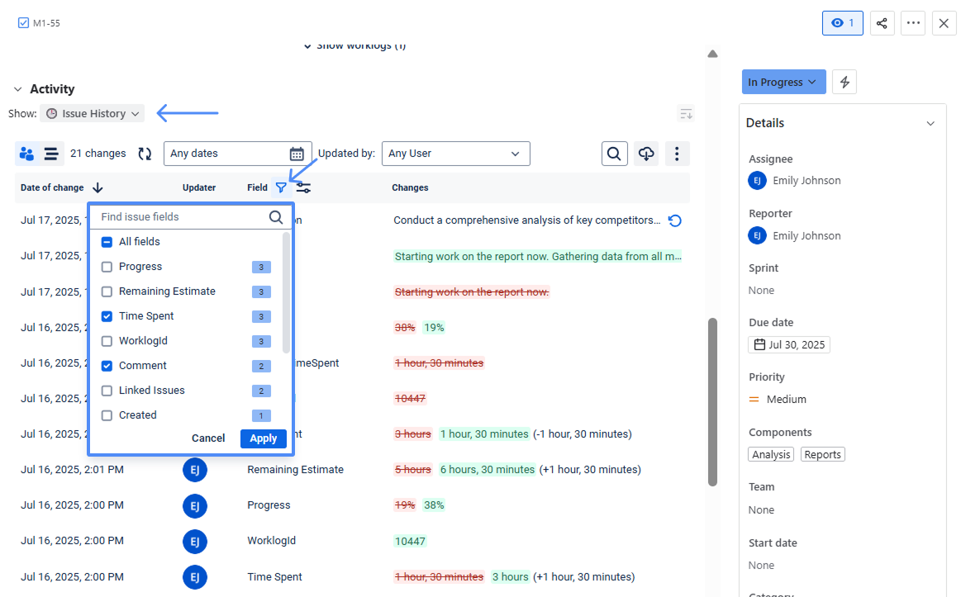Open the column configuration icon next to filter
Screen dimensions: 961x597
(x=302, y=187)
